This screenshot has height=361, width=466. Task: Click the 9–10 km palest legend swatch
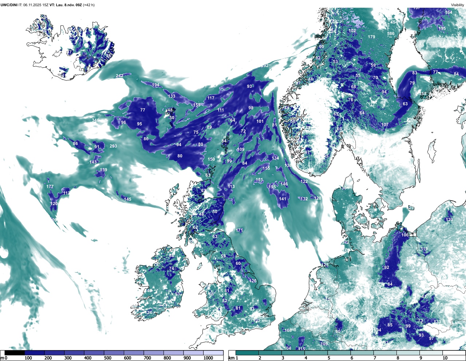click(x=431, y=353)
